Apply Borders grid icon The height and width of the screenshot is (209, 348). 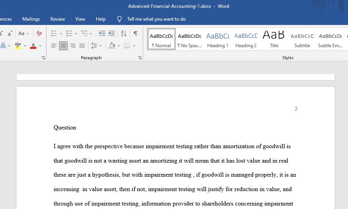tap(127, 46)
